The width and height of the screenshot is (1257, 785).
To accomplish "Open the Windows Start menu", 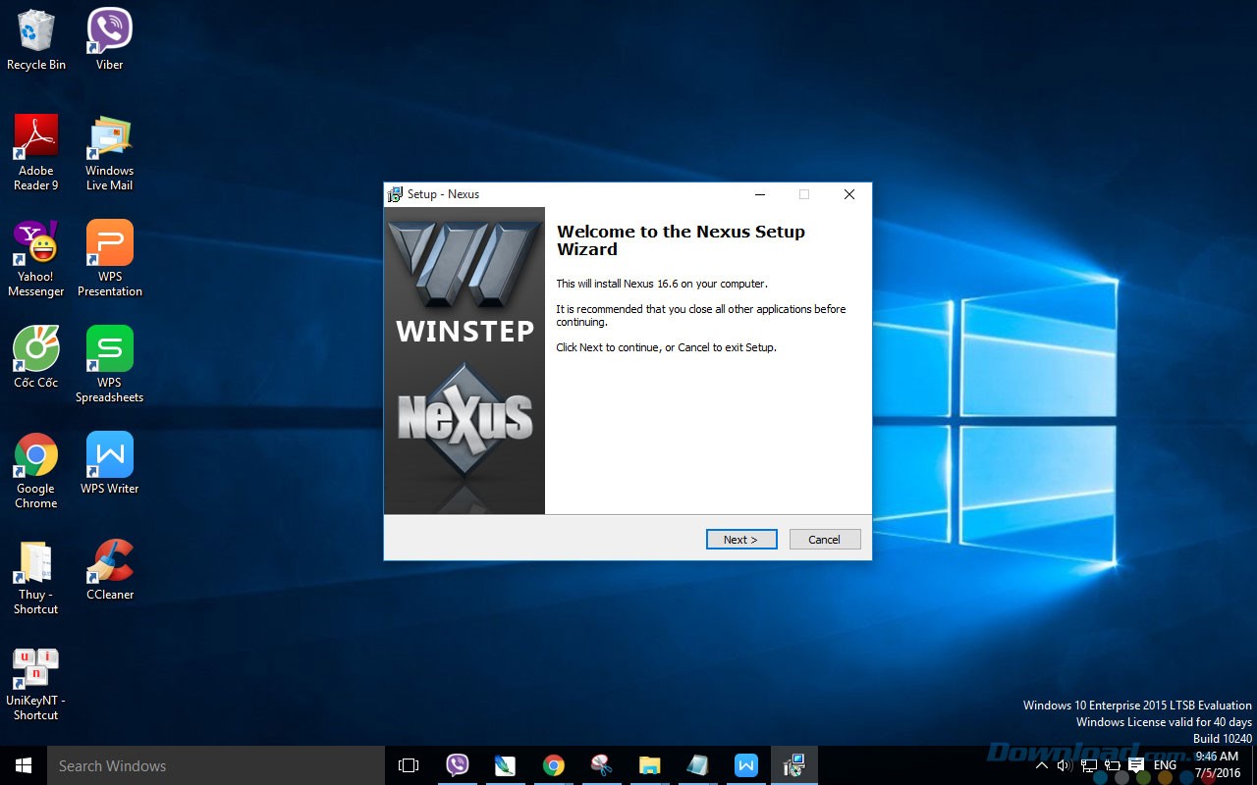I will 24,765.
